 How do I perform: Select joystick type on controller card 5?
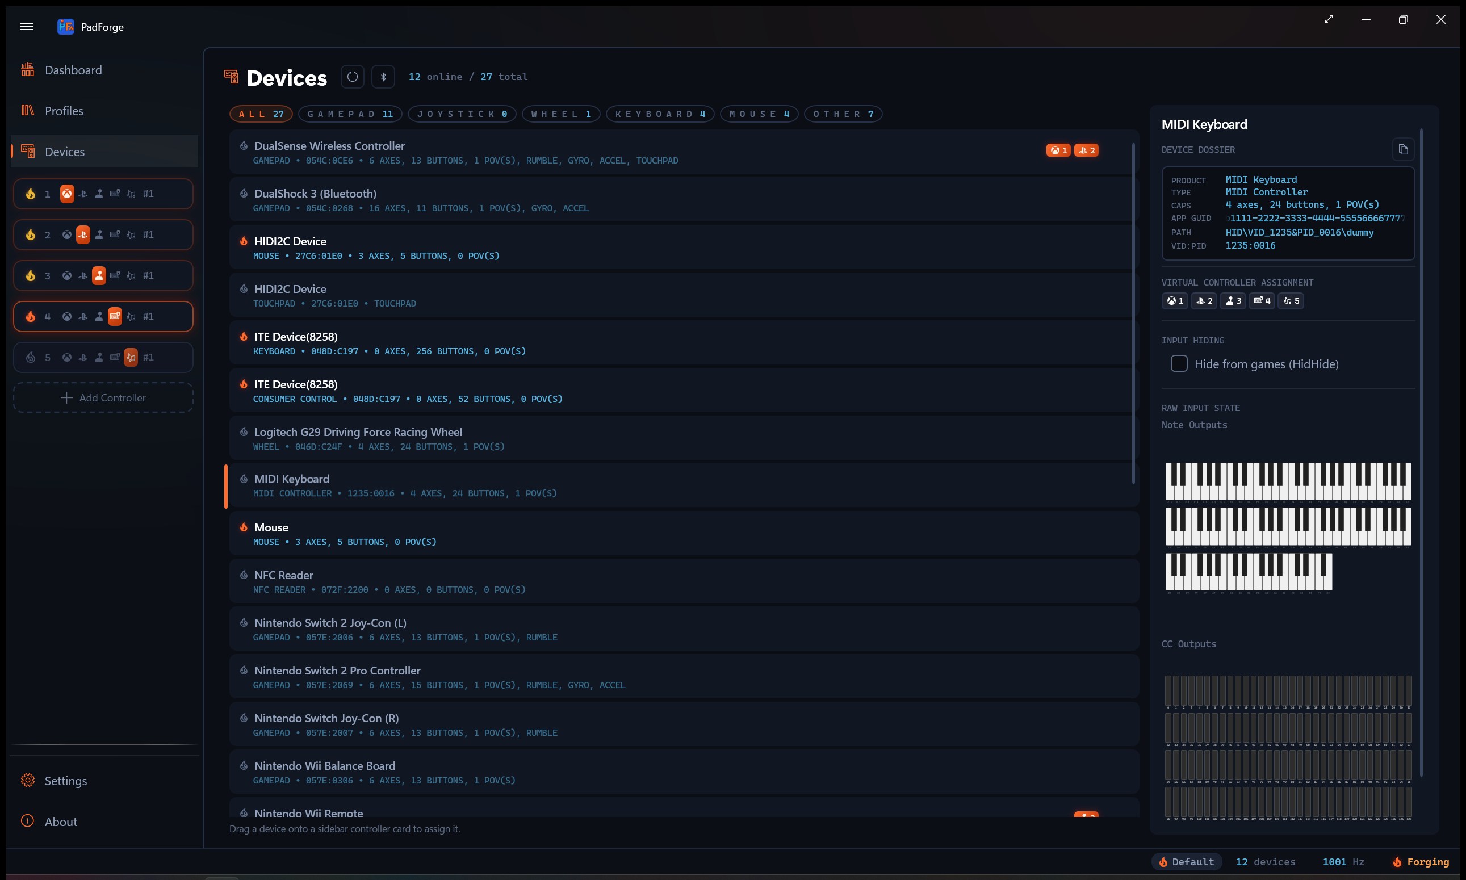pyautogui.click(x=99, y=358)
